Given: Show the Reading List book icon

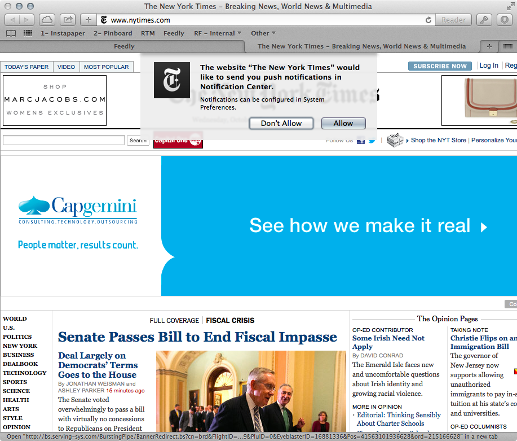Looking at the screenshot, I should [11, 33].
